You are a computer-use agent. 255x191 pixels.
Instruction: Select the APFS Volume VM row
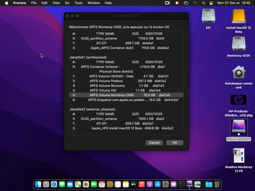pyautogui.click(x=126, y=90)
